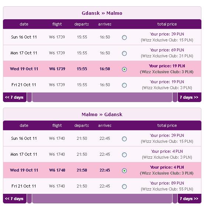Viewport: 204px width, 206px height.
Task: Select Mon 17 Oct W6 1740 return radio
Action: coord(124,155)
